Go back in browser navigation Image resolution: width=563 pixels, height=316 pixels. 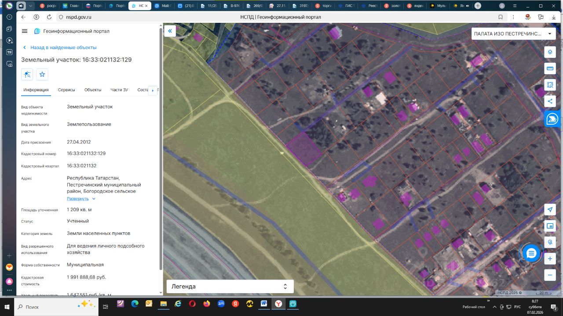point(24,17)
